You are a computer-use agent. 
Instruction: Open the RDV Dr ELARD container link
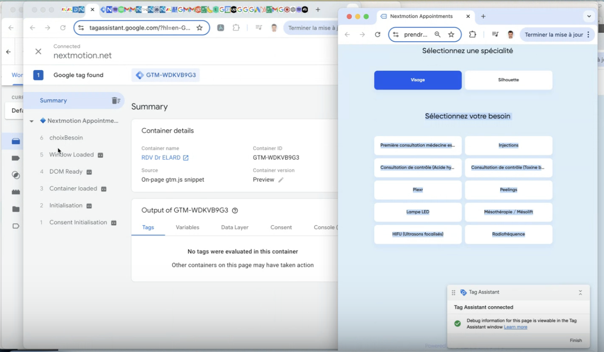pyautogui.click(x=161, y=158)
